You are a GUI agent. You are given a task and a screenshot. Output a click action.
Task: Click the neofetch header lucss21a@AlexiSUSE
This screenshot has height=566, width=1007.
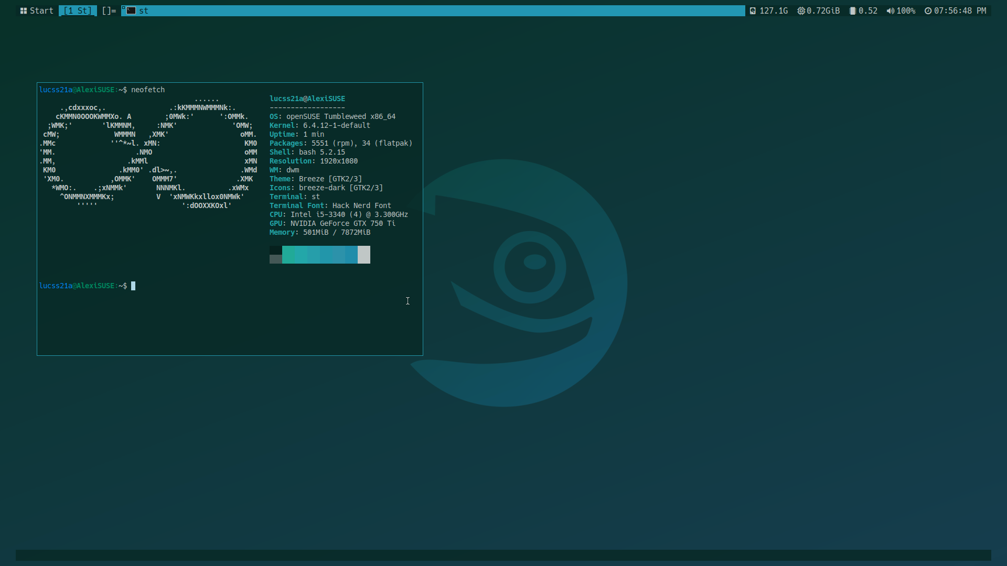[307, 99]
